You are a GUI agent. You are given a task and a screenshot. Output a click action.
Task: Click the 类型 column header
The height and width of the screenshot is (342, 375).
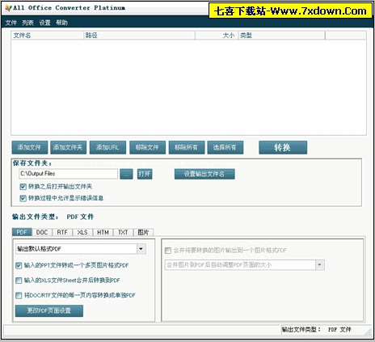(281, 36)
